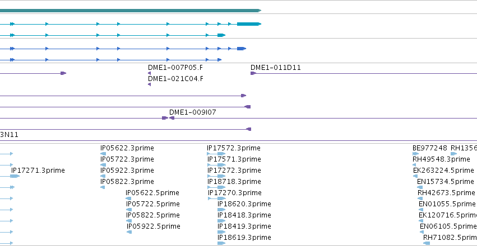Click the DME1-011D11 feature label

pyautogui.click(x=276, y=67)
